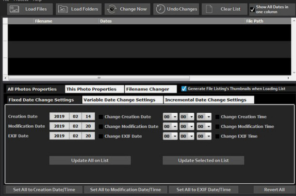Switch to This Photo Properties tab
Image resolution: width=296 pixels, height=196 pixels.
91,89
